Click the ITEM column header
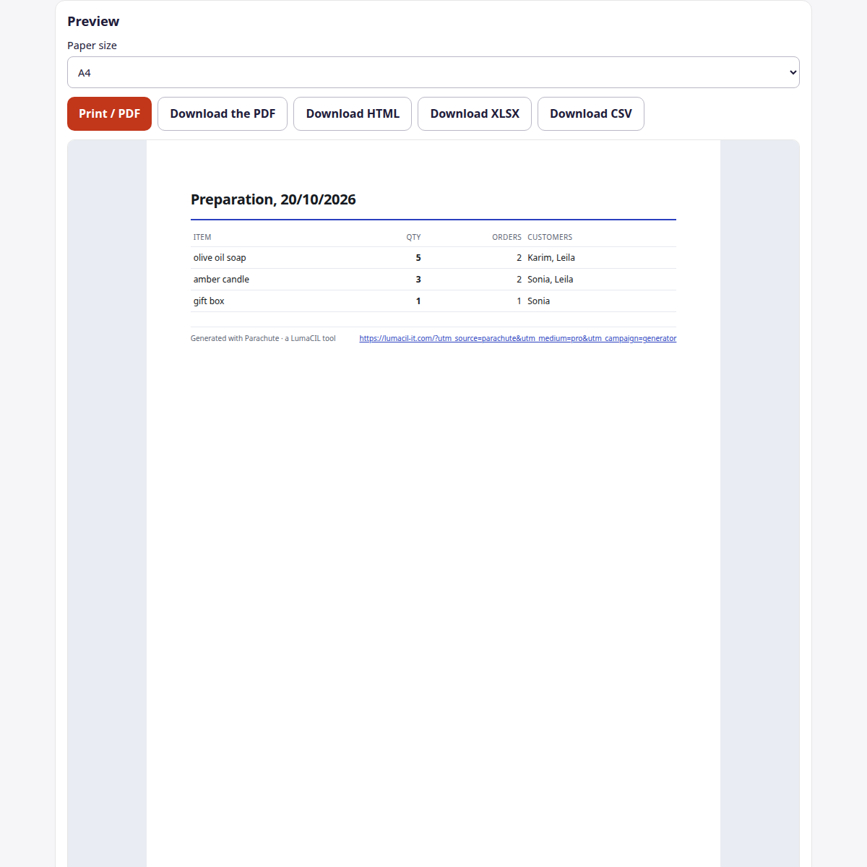 202,237
